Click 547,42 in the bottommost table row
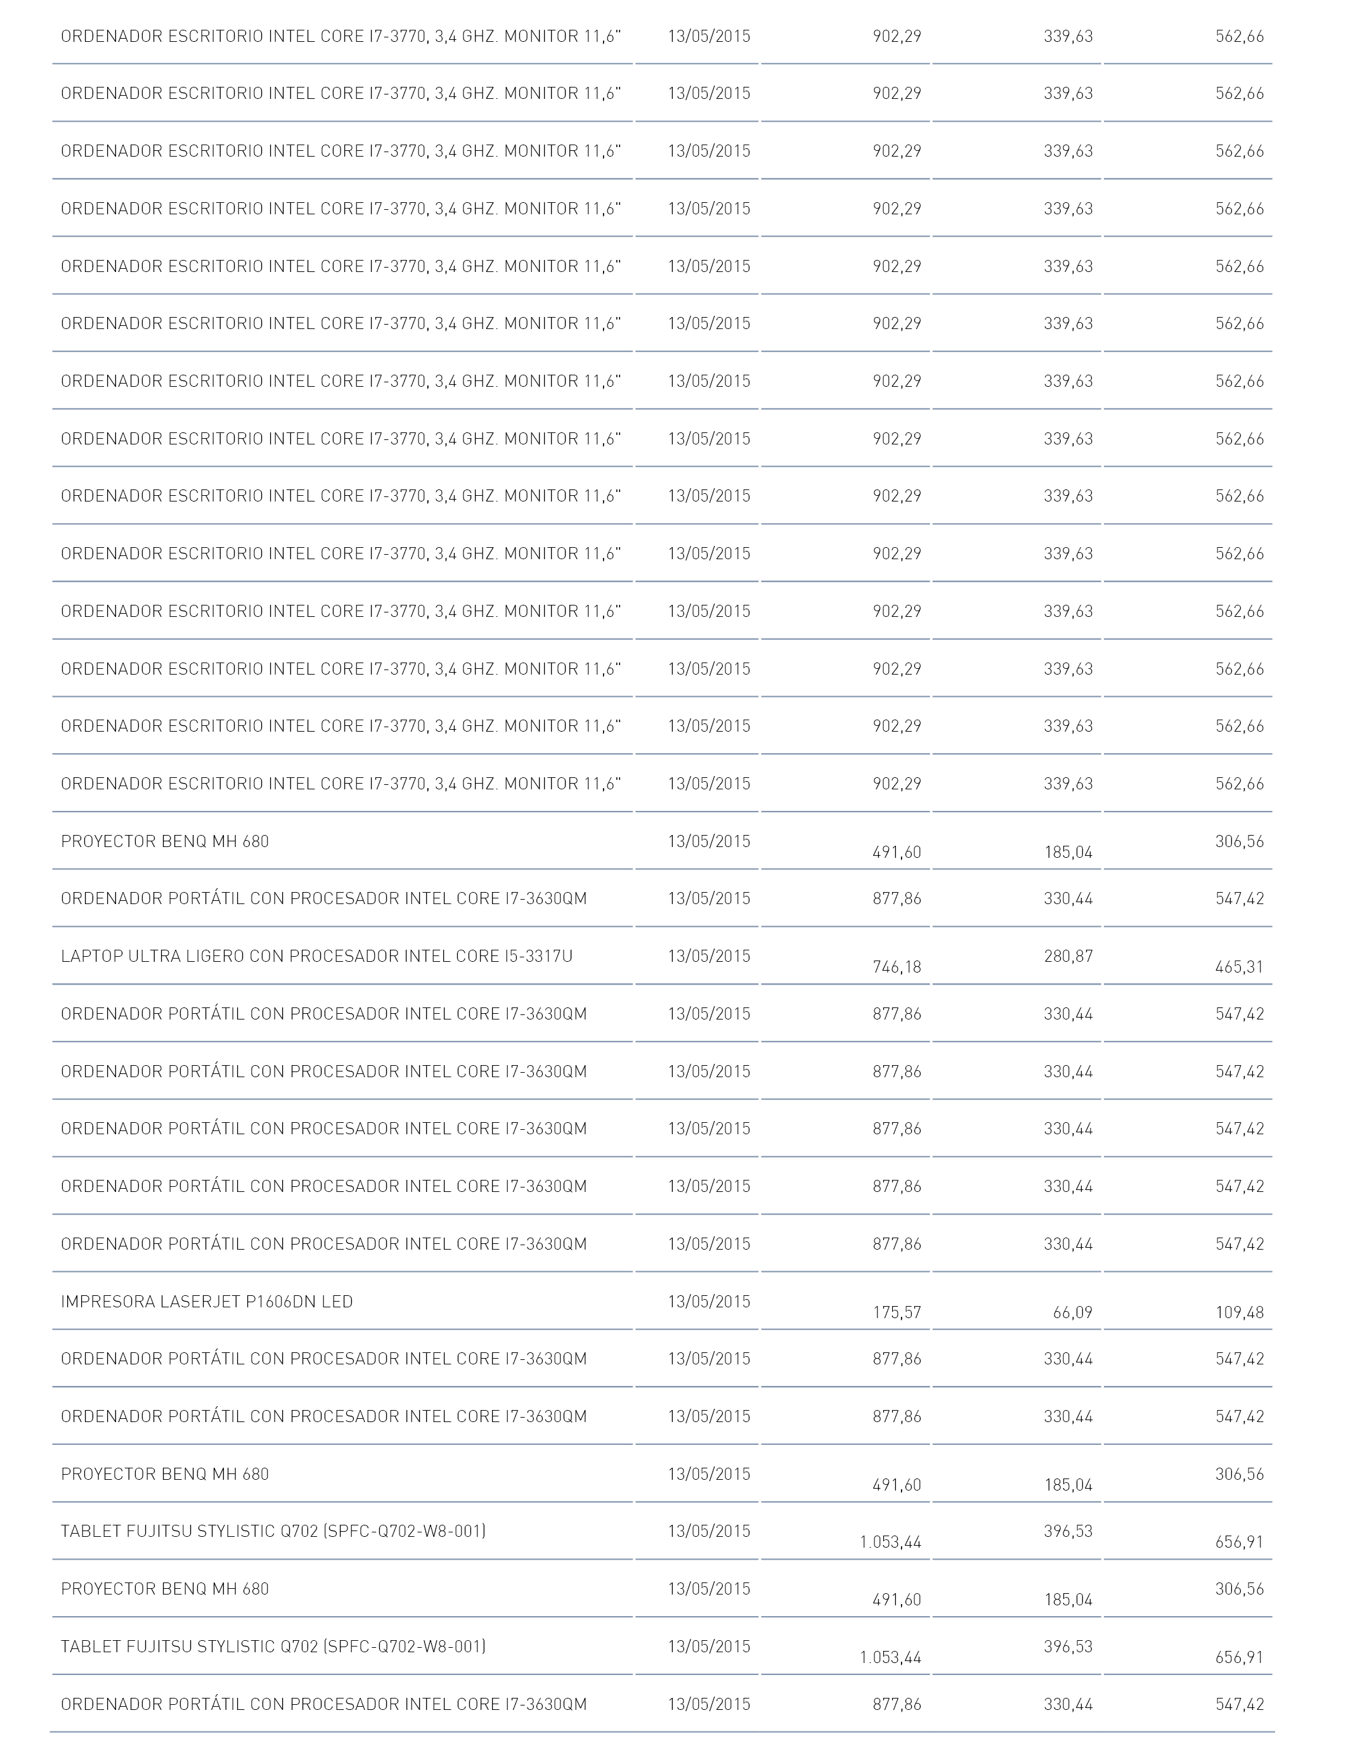The image size is (1348, 1760). tap(1240, 1705)
